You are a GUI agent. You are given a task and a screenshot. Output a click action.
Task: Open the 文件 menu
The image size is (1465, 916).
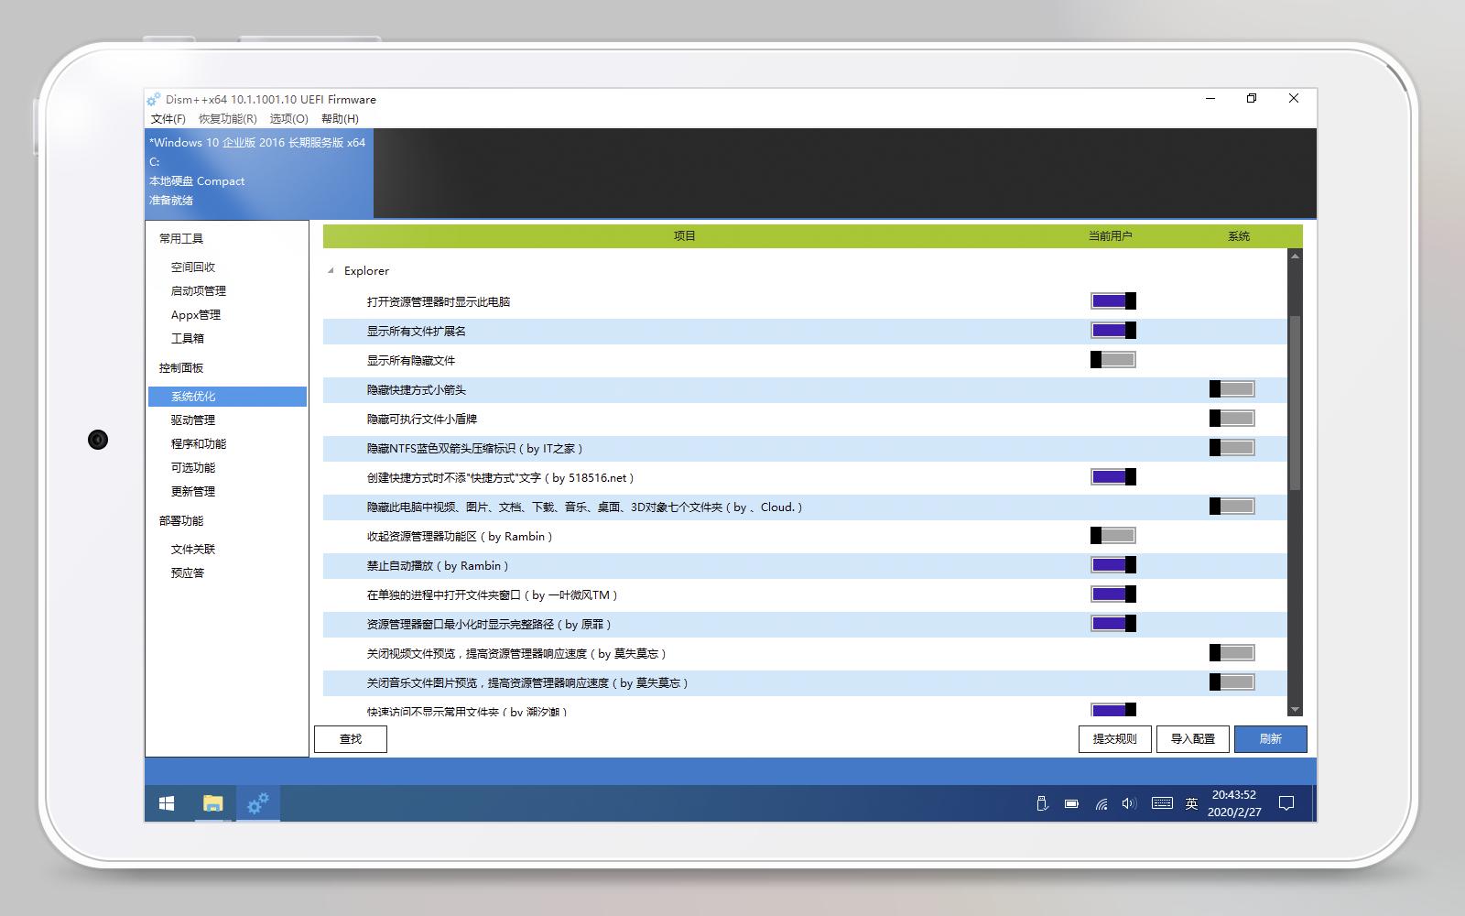[x=167, y=118]
